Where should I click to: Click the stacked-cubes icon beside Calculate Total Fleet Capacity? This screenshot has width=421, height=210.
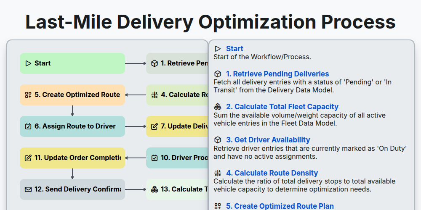(218, 107)
